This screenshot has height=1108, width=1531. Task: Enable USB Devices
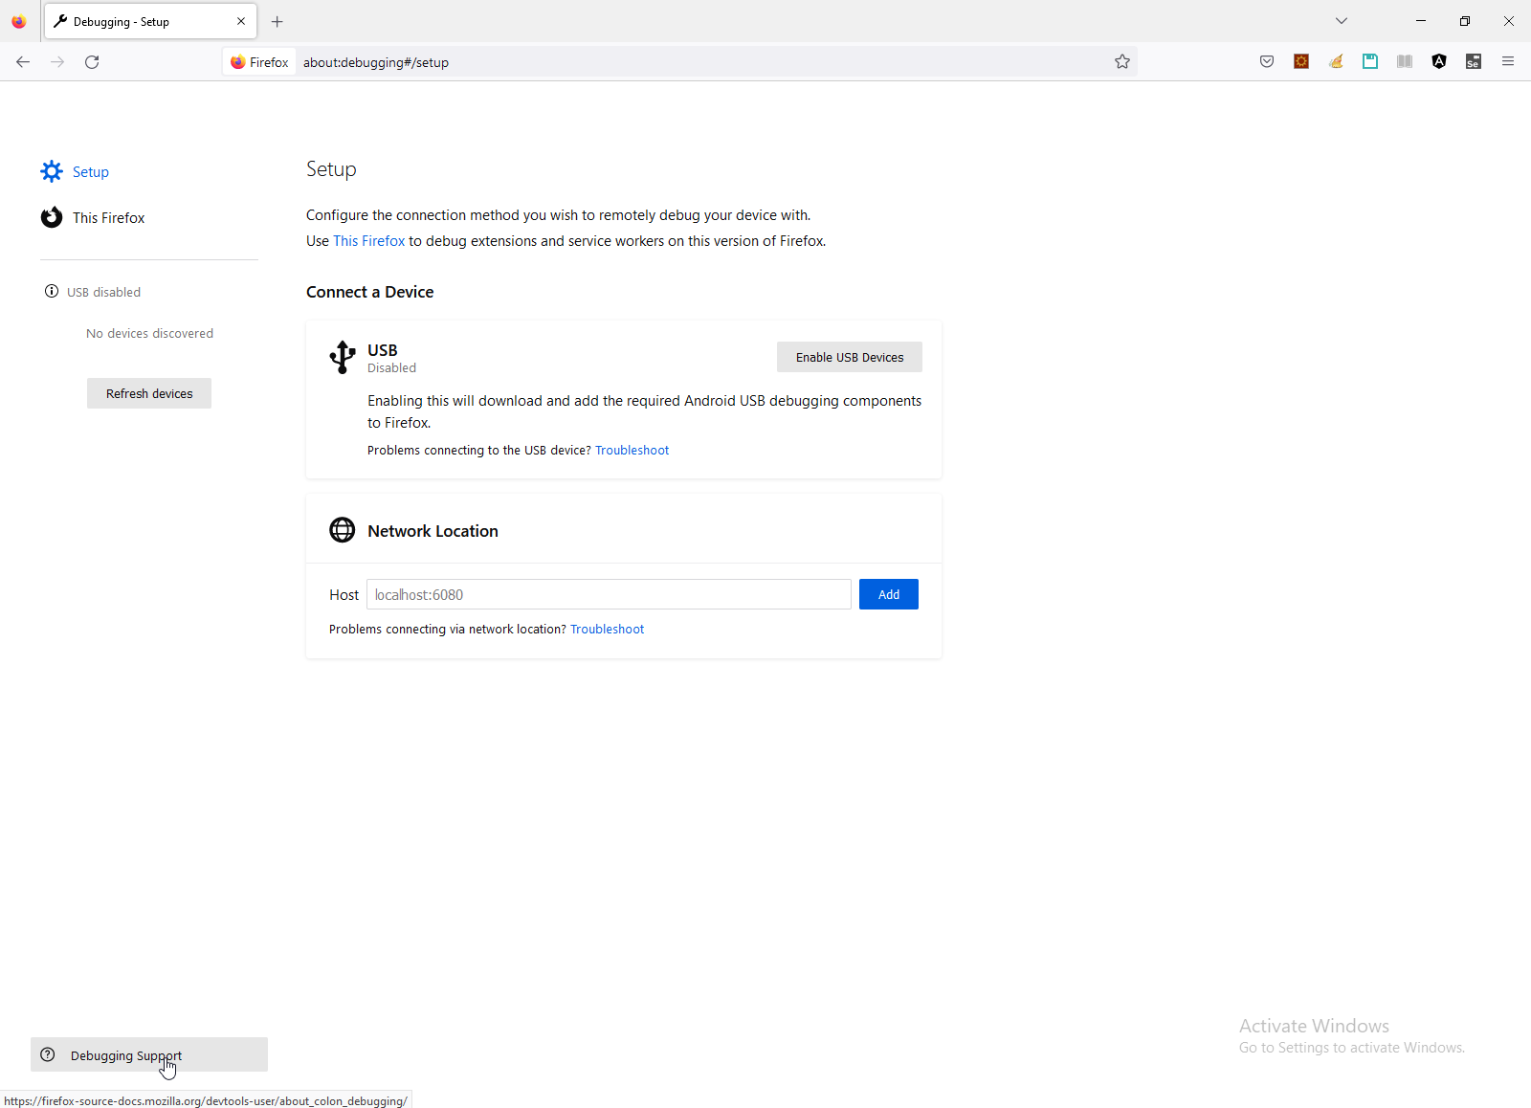point(849,358)
